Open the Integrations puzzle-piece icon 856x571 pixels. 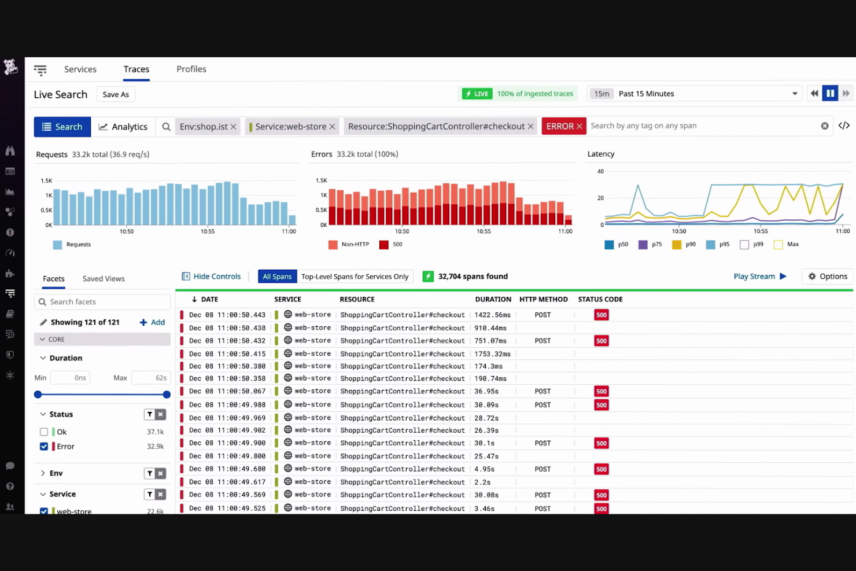coord(10,273)
